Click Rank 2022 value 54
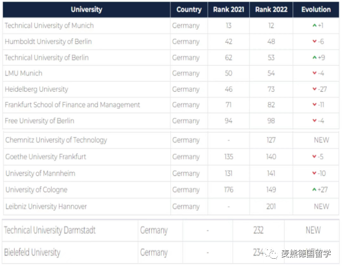Viewport: 342px width, 269px height. pyautogui.click(x=271, y=73)
